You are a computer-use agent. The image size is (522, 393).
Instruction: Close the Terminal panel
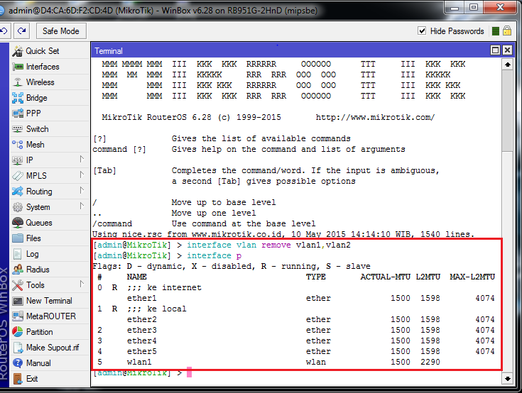507,50
